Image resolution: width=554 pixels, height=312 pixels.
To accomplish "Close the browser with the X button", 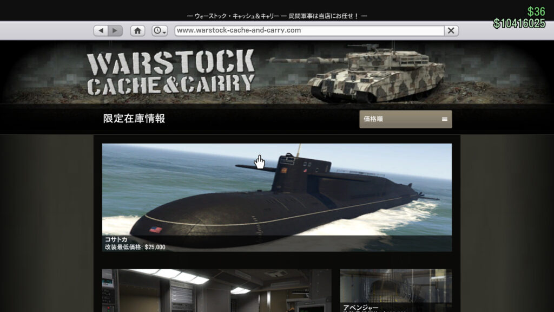I will tap(452, 30).
